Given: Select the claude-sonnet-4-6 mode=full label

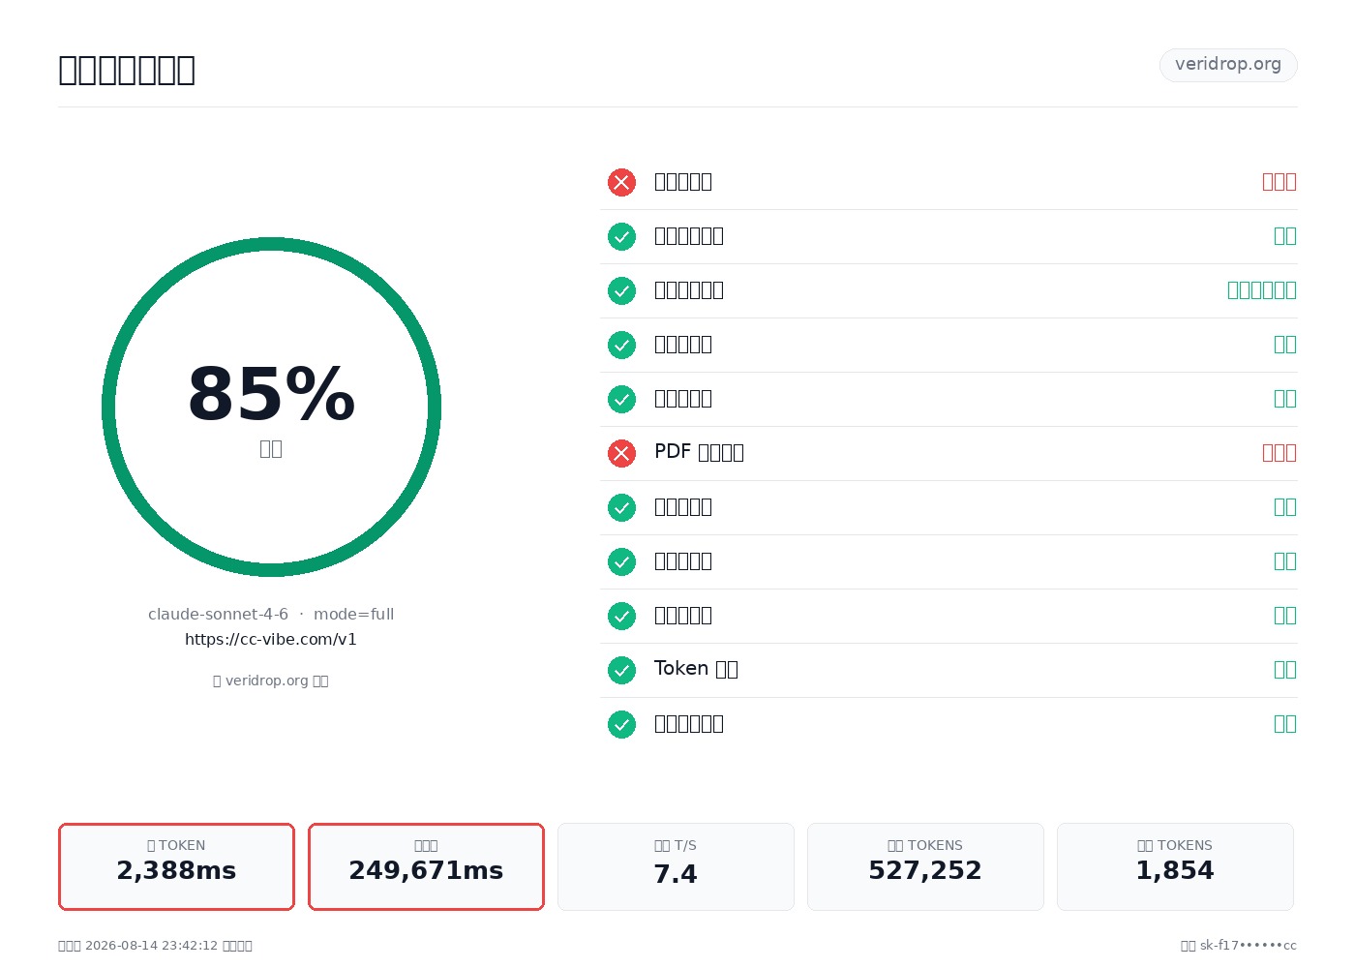Looking at the screenshot, I should coord(271,614).
